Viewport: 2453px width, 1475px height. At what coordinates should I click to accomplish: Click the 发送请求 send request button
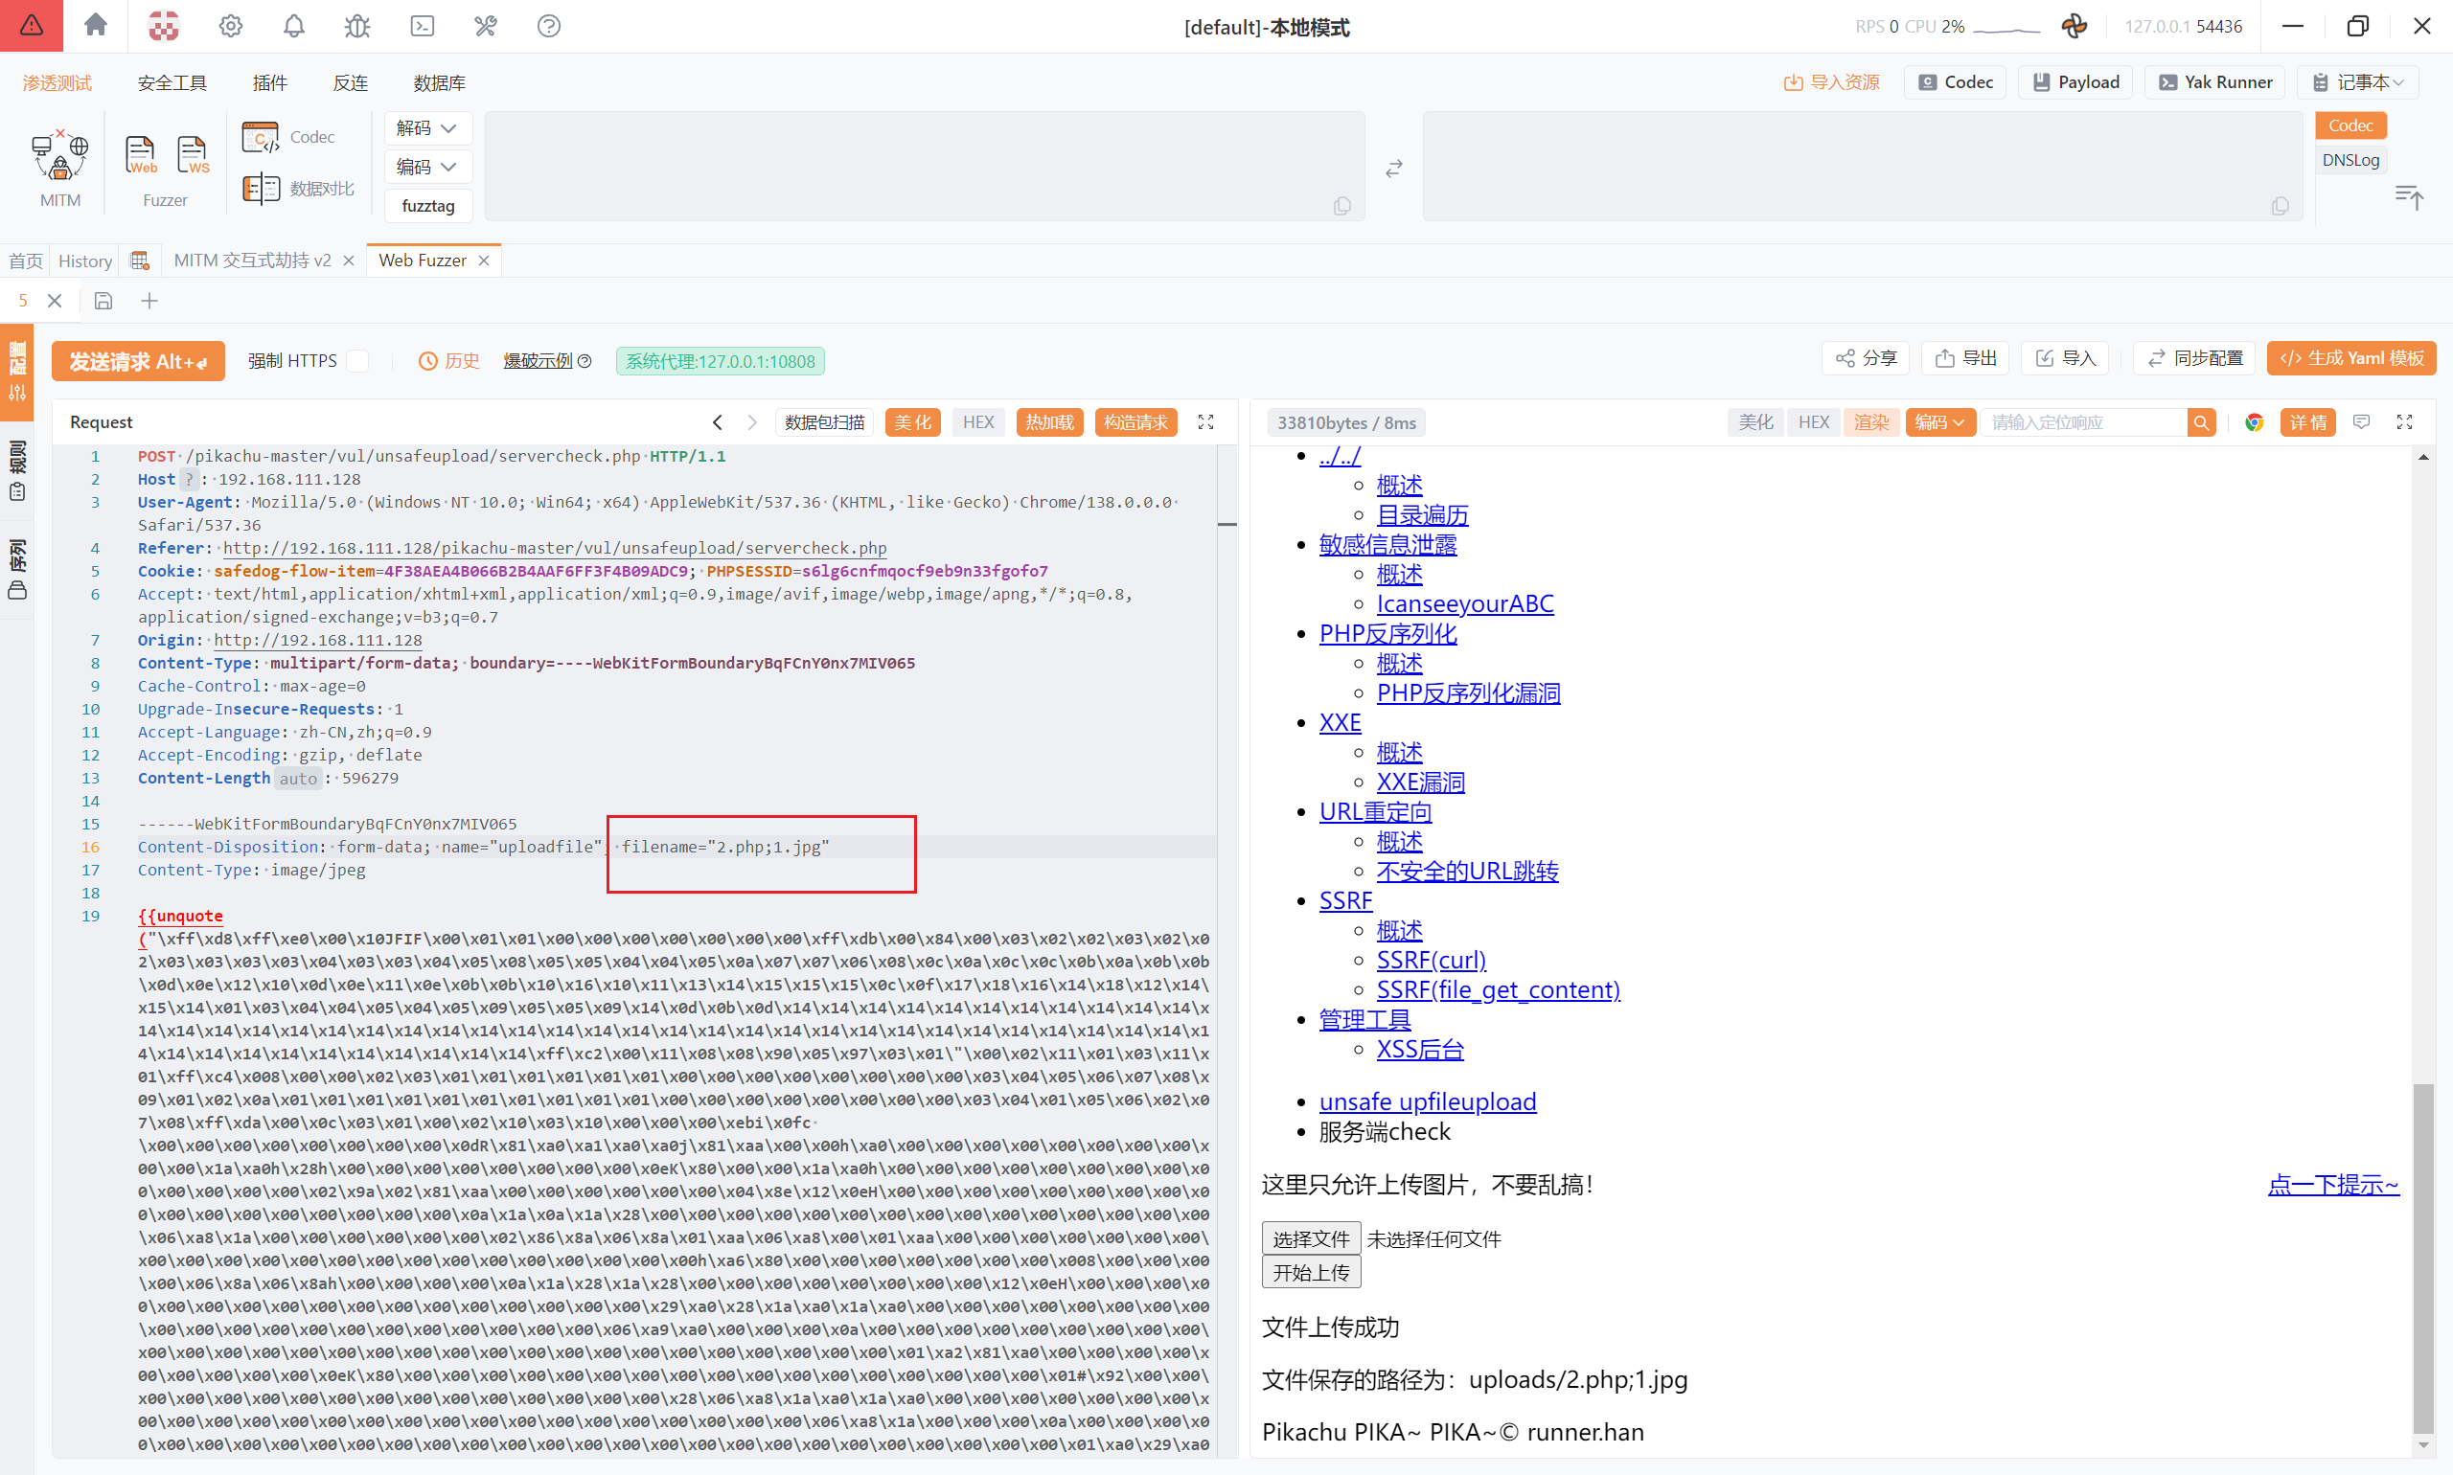coord(137,361)
